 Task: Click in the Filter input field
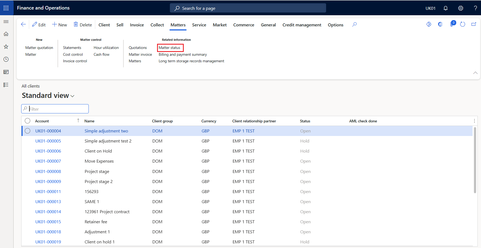[55, 109]
